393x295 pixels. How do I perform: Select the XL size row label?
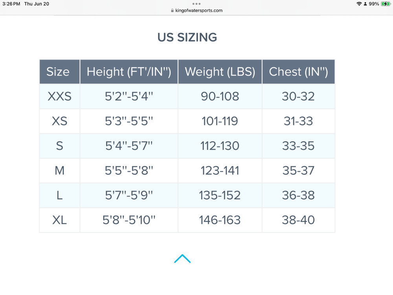[x=59, y=220]
